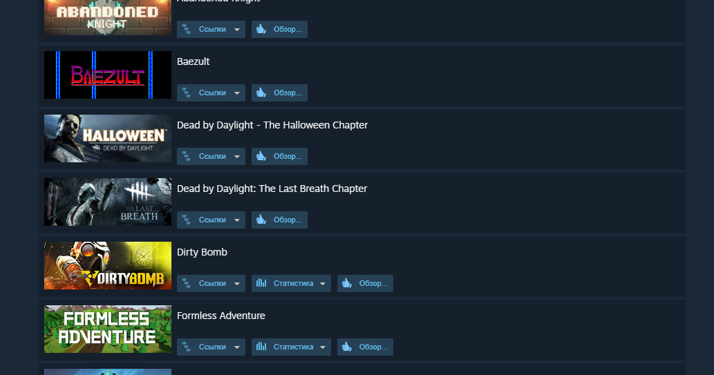This screenshot has height=375, width=714.
Task: Expand the Ссылки dropdown arrow for Baezult
Action: (237, 93)
